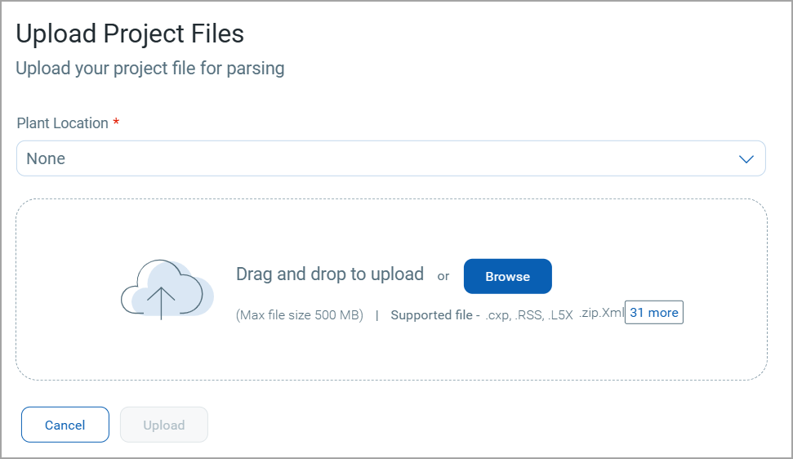Click the word or beside Browse

click(x=443, y=277)
